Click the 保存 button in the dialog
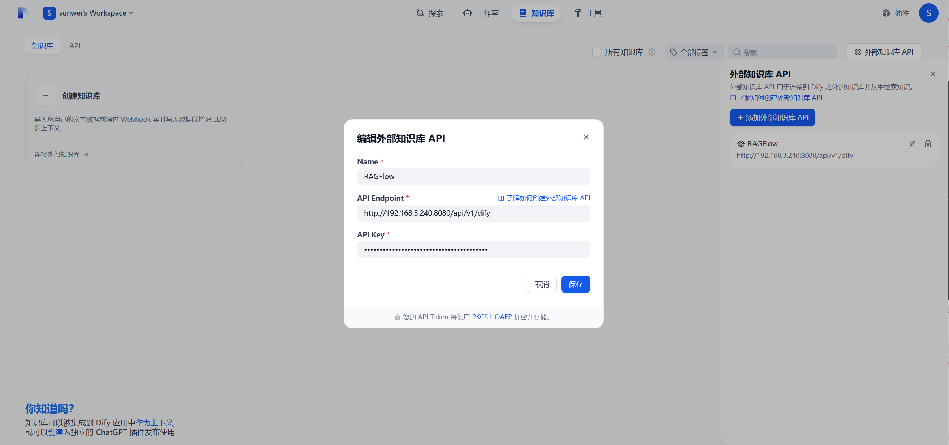The image size is (949, 445). (576, 284)
